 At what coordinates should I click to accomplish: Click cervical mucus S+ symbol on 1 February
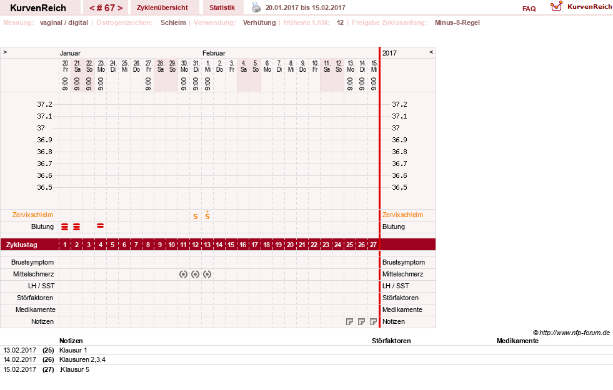click(207, 215)
